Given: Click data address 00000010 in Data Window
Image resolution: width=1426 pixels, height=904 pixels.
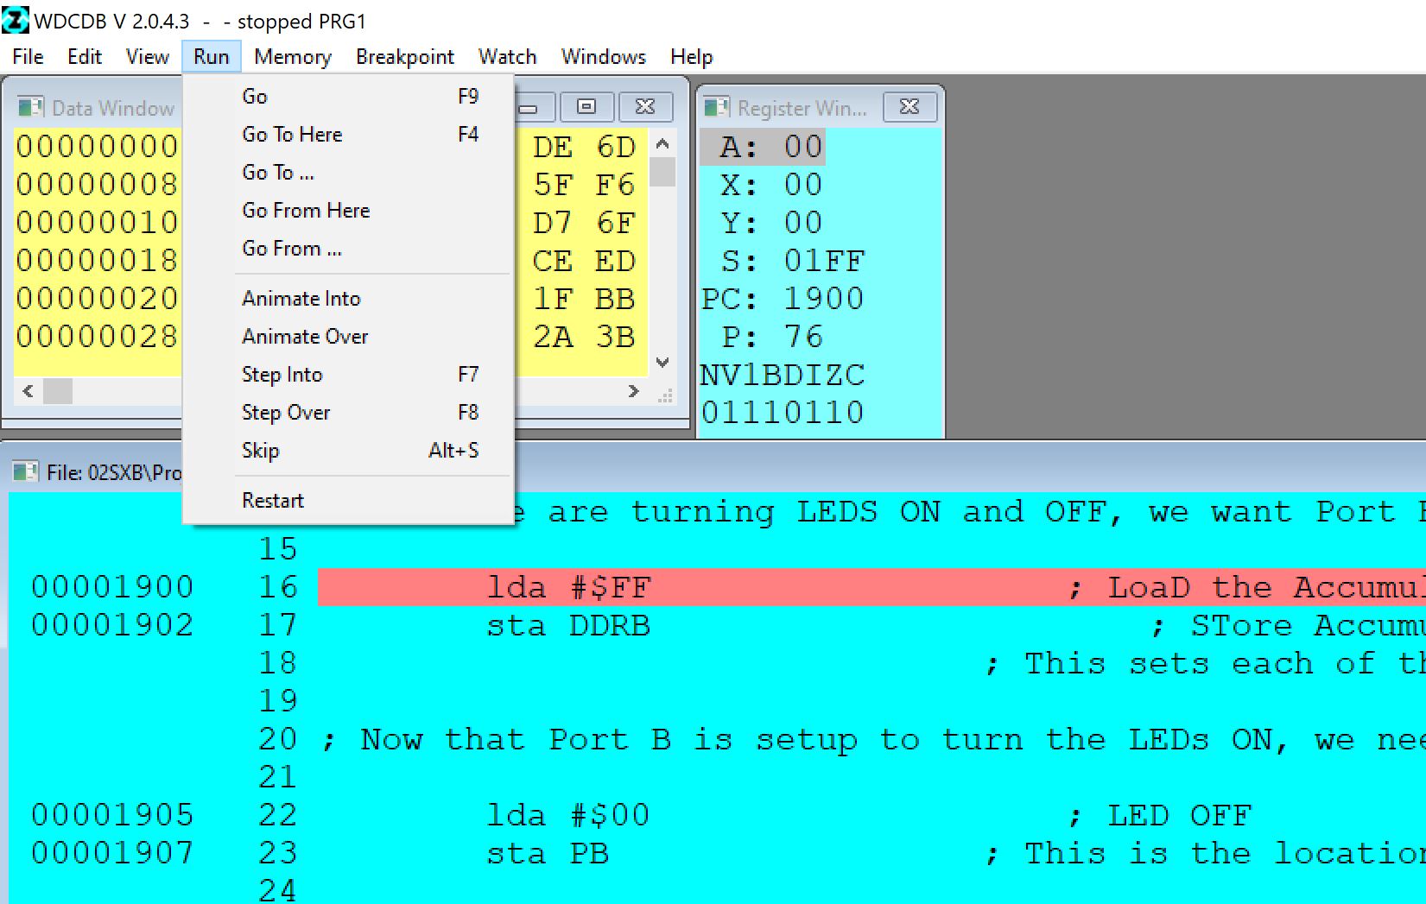Looking at the screenshot, I should (98, 223).
